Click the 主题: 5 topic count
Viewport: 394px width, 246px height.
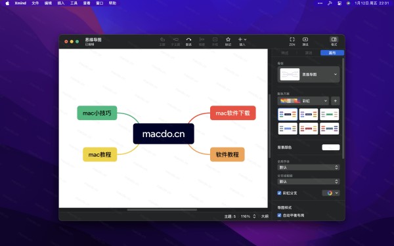pos(230,216)
